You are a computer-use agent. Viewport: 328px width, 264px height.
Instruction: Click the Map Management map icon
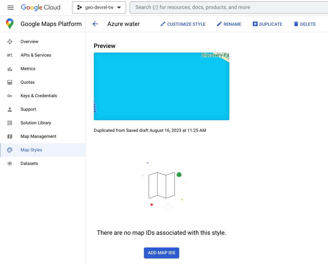[10, 136]
